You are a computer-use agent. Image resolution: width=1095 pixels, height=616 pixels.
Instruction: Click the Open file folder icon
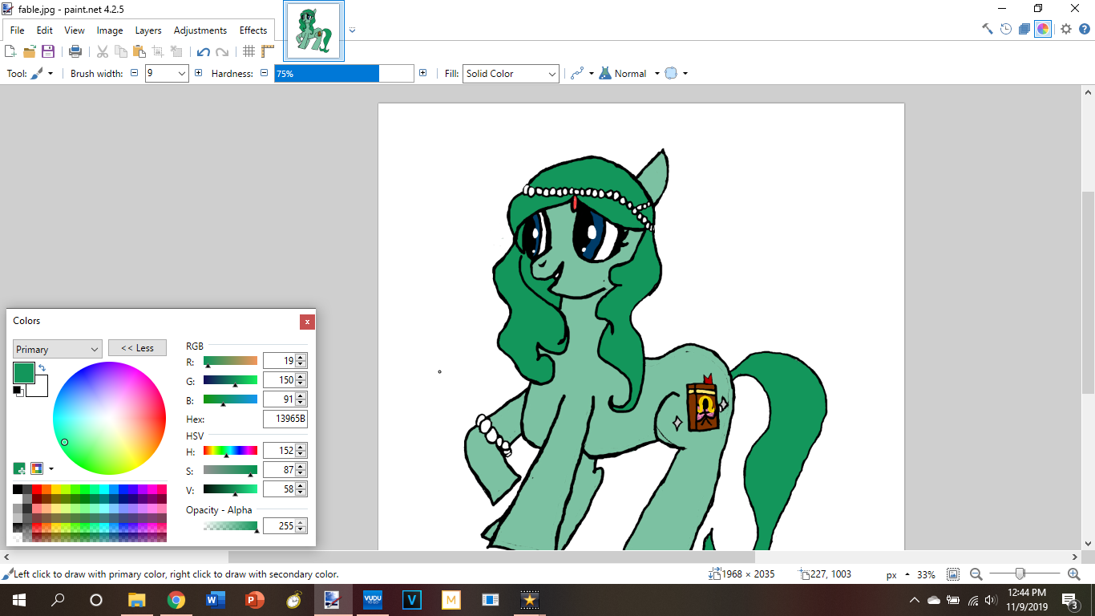tap(30, 51)
